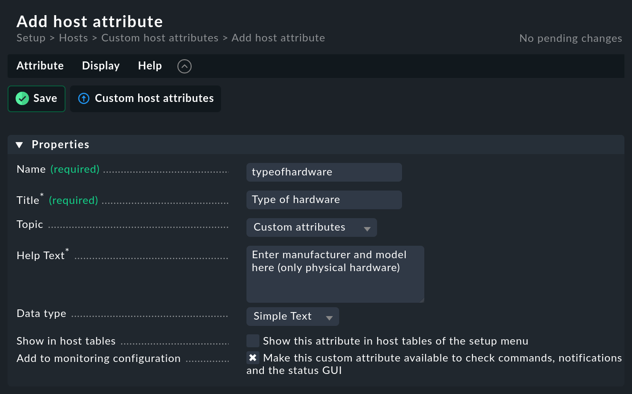The image size is (632, 394).
Task: Click the 'Add host attribute' breadcrumb text
Action: tap(278, 38)
